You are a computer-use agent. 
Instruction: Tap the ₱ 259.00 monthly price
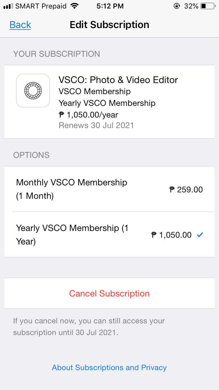coord(186,189)
